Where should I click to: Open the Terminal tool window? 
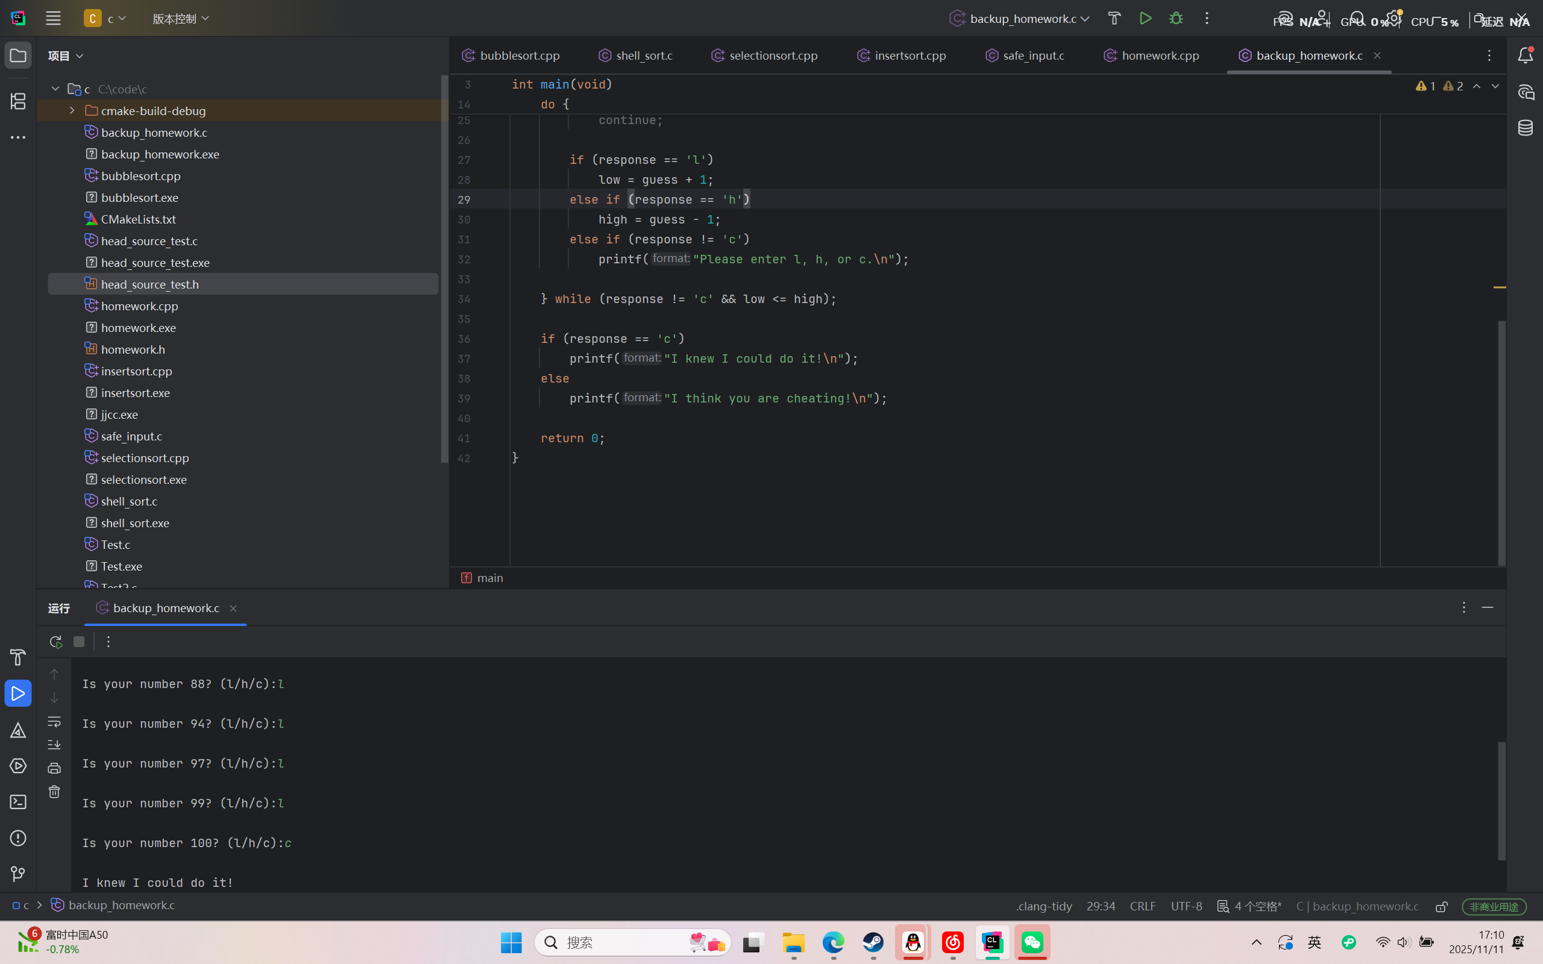tap(18, 801)
